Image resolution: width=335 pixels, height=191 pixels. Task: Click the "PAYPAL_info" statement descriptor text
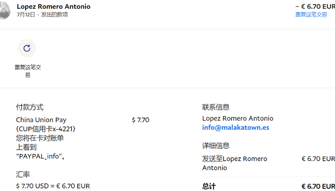tap(41, 156)
